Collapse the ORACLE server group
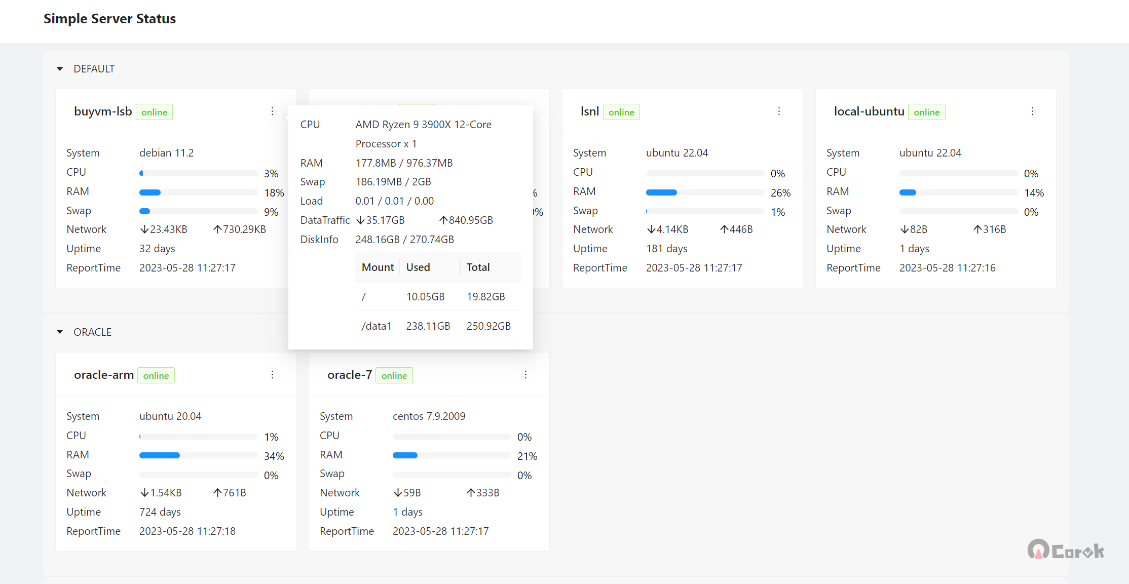Viewport: 1129px width, 584px height. (60, 332)
